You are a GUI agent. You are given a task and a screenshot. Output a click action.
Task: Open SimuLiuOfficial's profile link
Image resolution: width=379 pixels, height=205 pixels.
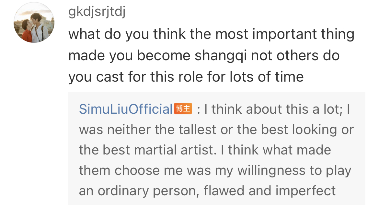point(126,109)
